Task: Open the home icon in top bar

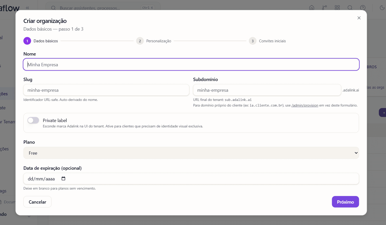Action: coord(312,8)
